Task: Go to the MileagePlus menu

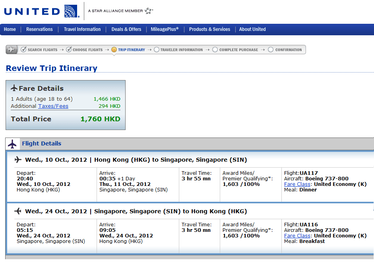Action: pos(165,29)
